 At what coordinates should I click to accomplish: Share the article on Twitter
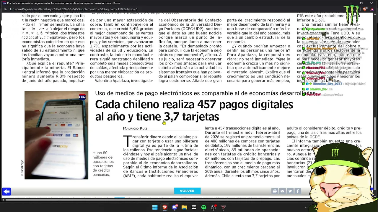[x=290, y=191]
